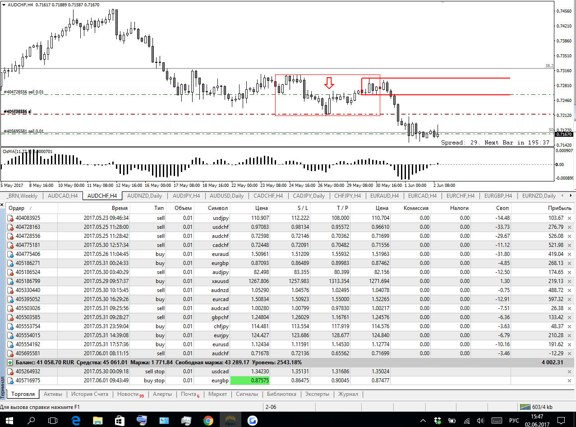This screenshot has height=427, width=576.
Task: Switch to the CADCHF,H4 chart tab
Action: [268, 196]
